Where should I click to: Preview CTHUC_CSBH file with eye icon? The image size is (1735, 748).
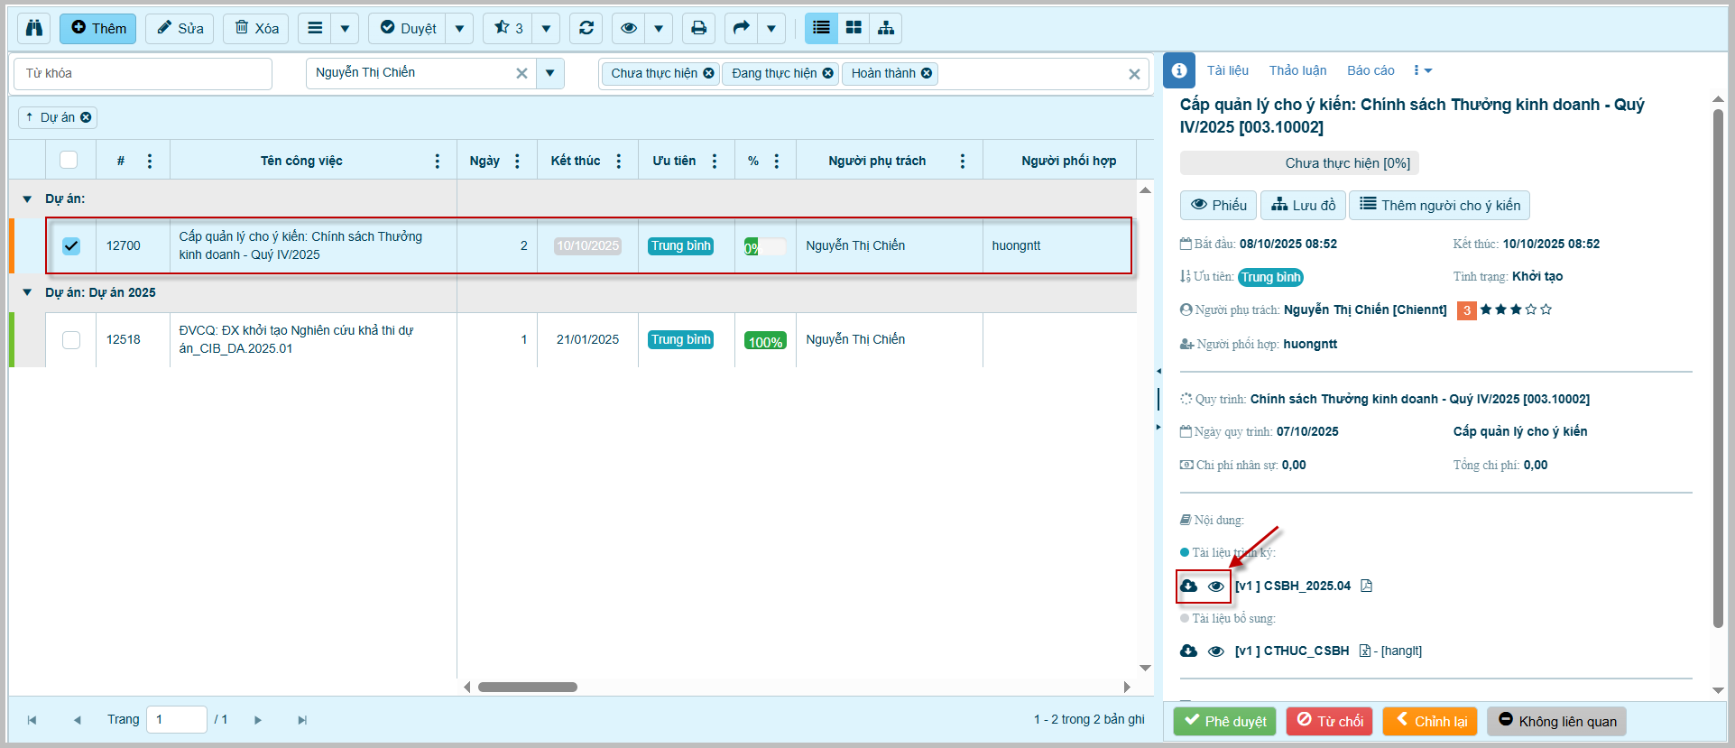click(1216, 651)
